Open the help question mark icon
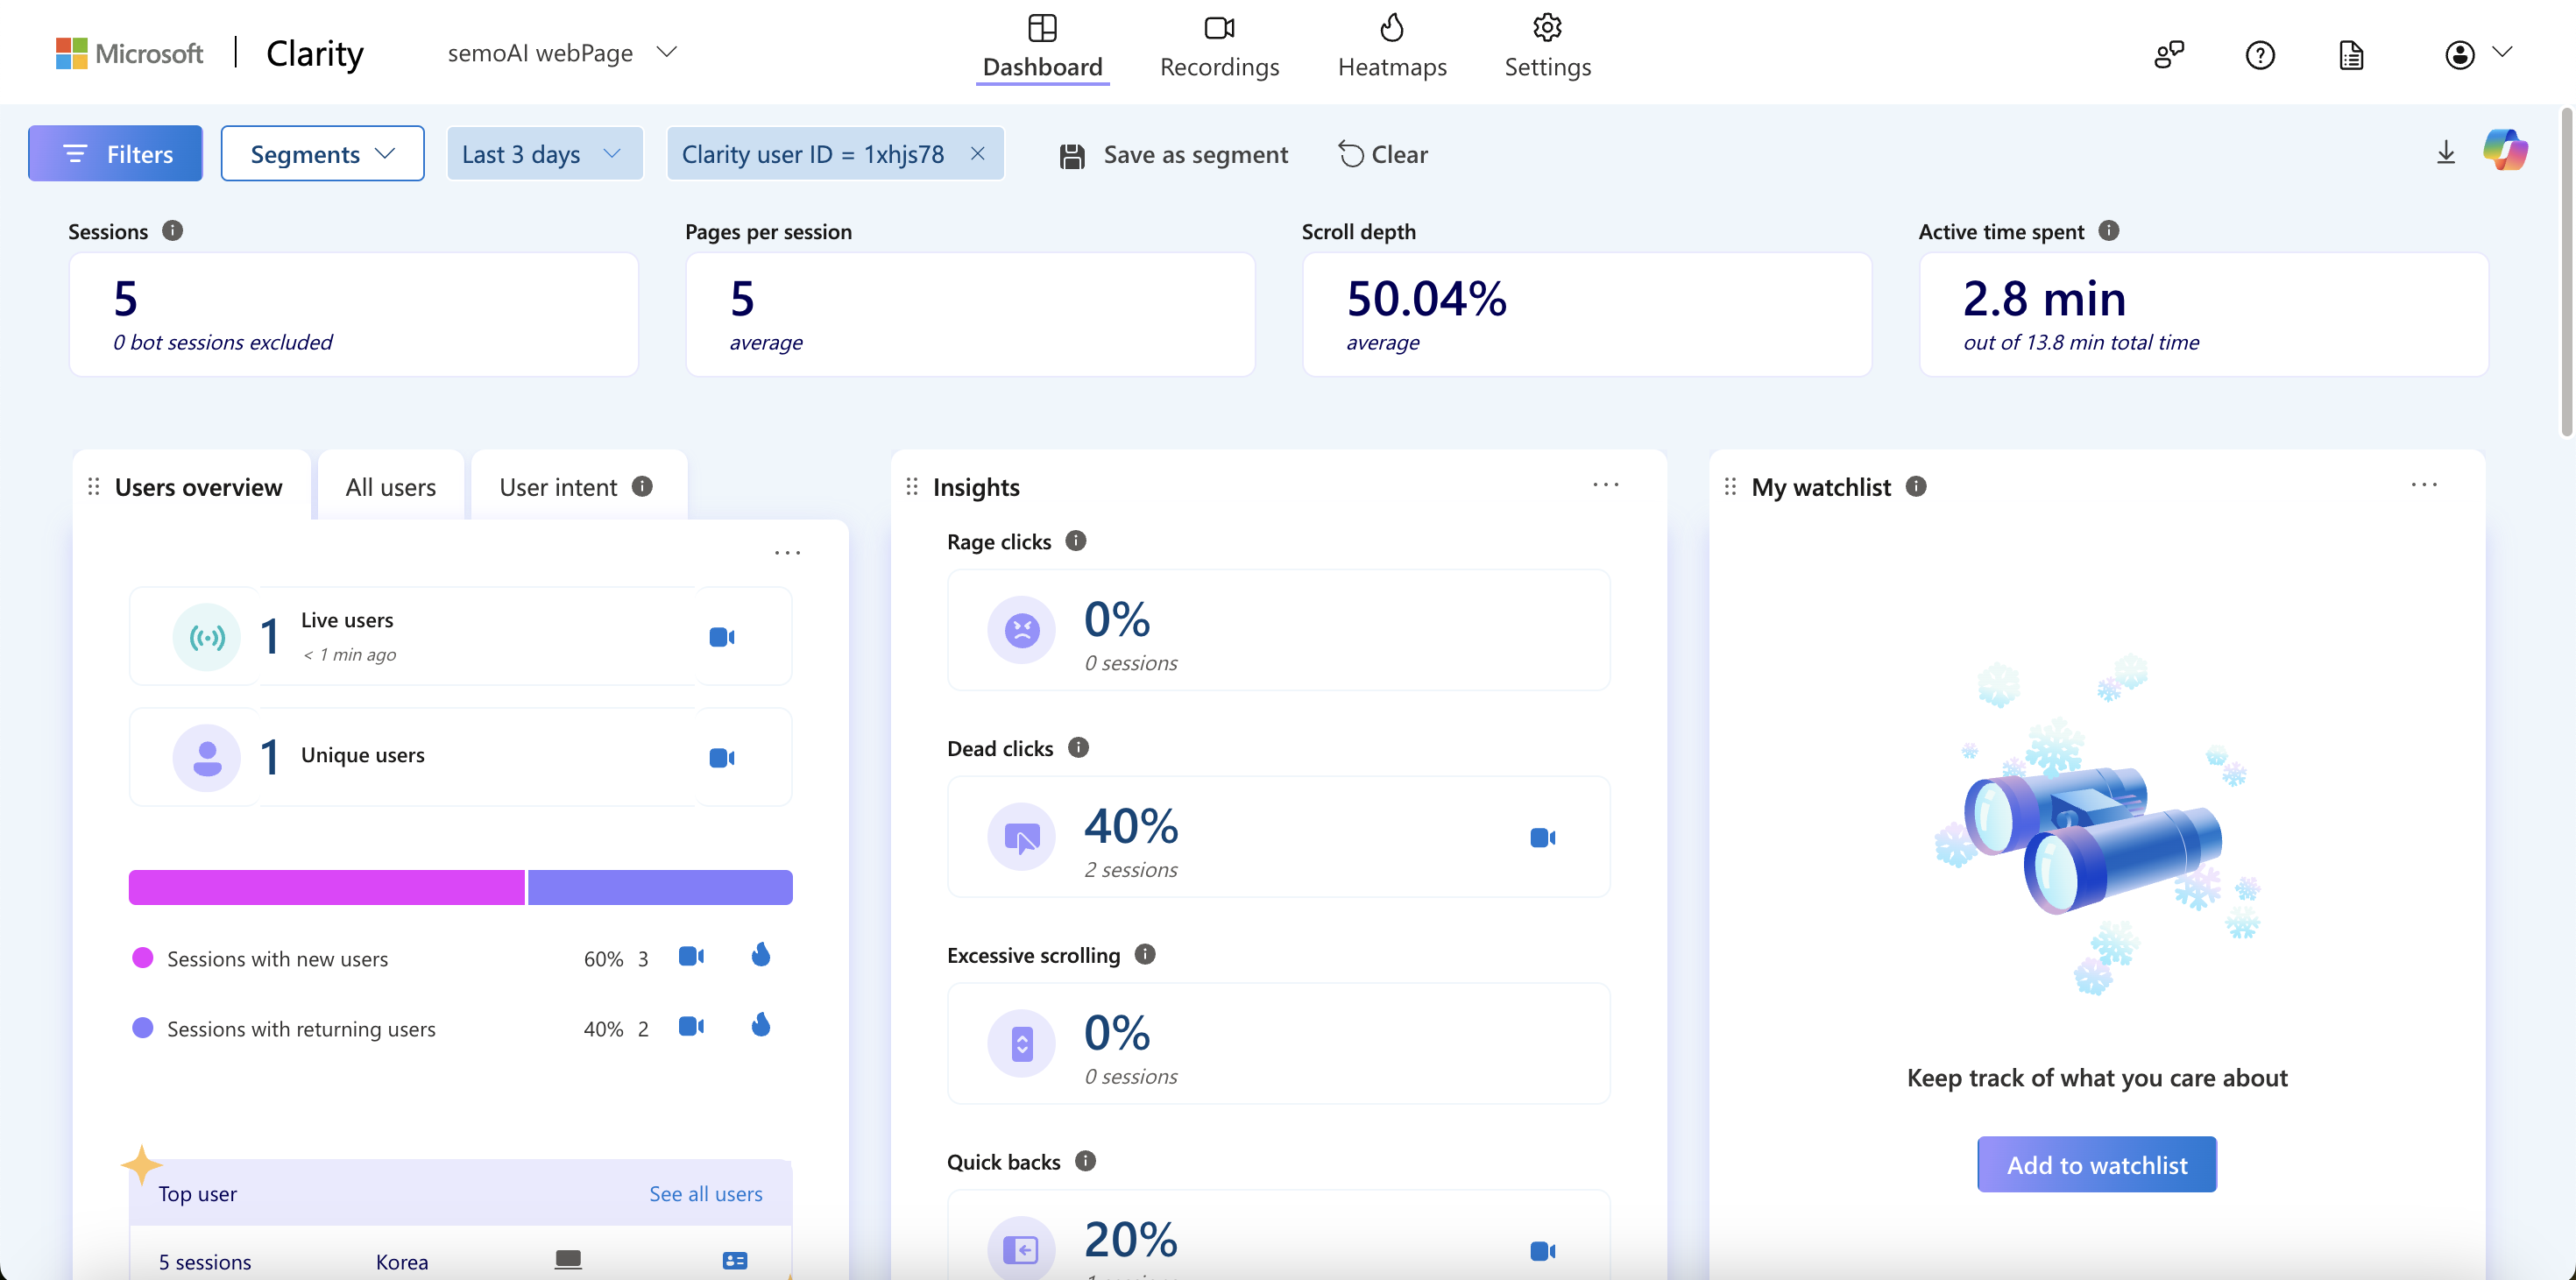This screenshot has height=1280, width=2576. click(x=2259, y=54)
